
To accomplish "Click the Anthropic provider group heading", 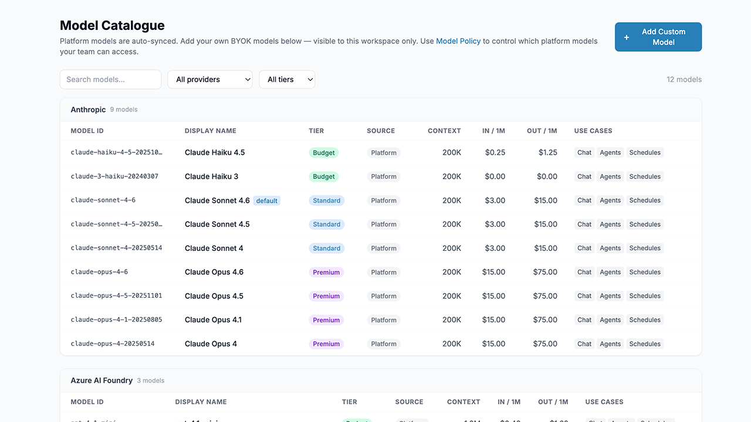I will point(88,110).
